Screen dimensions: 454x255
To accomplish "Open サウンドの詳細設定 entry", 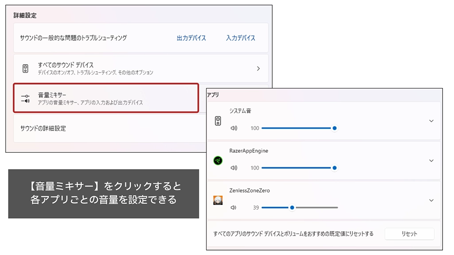I will [x=43, y=128].
